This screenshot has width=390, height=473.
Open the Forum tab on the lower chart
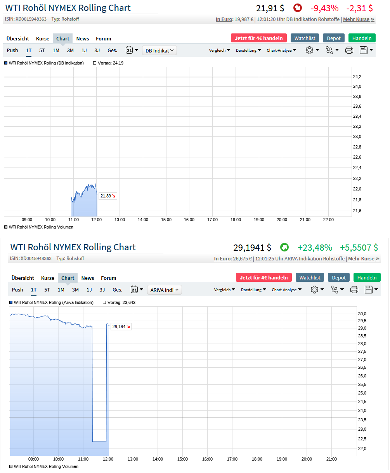tap(108, 278)
